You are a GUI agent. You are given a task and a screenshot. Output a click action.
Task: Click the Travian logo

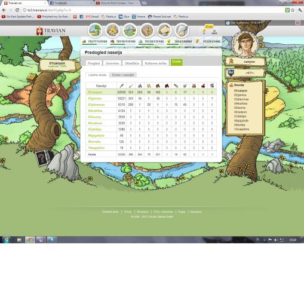click(x=51, y=31)
